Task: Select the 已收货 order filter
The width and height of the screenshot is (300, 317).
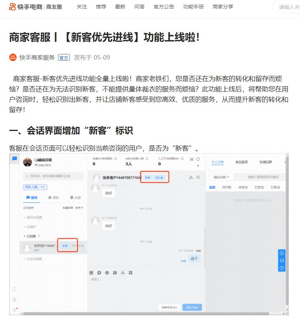Action: [275, 188]
